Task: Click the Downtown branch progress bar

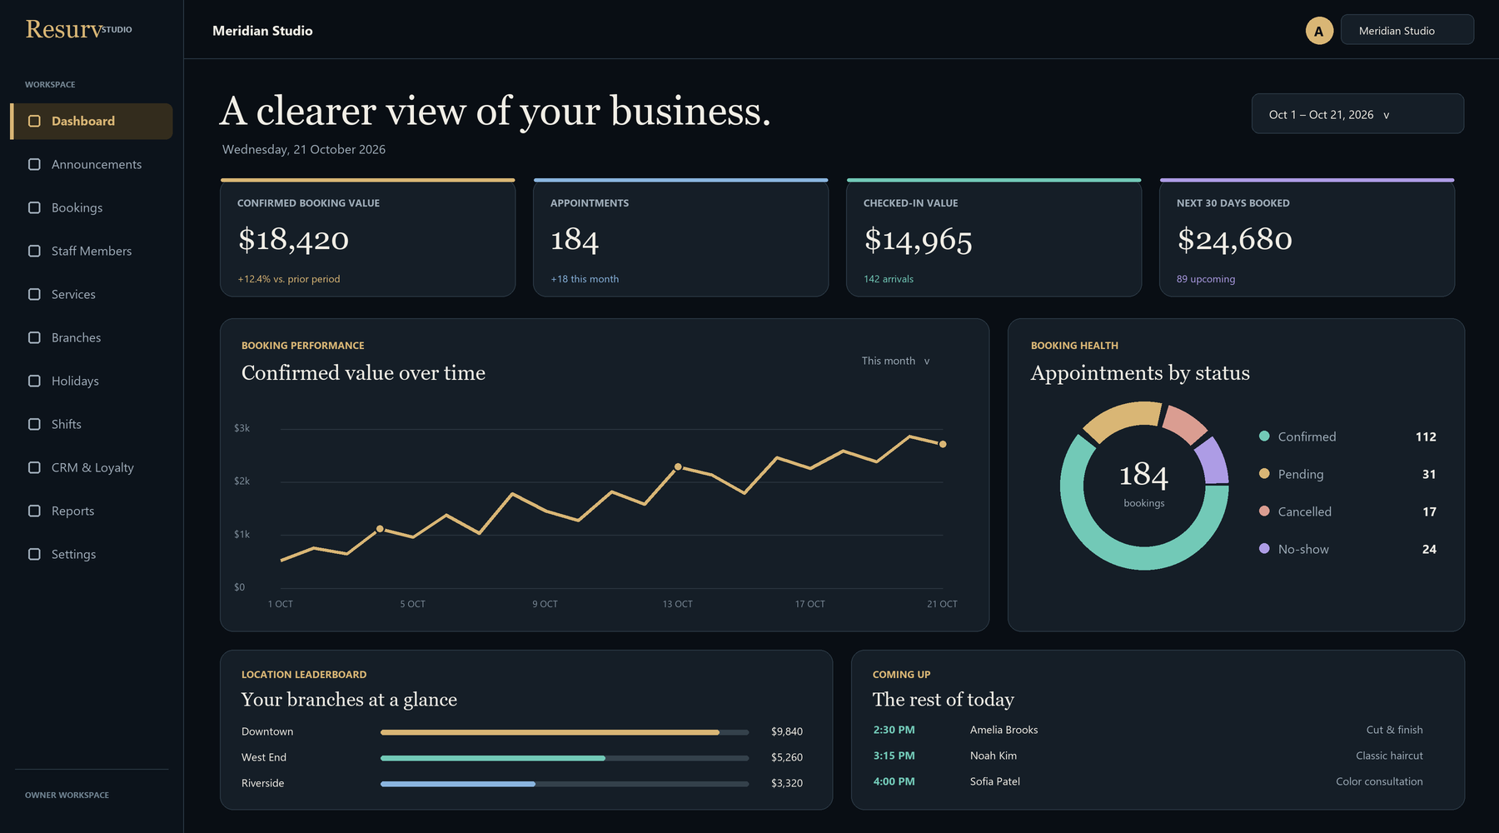Action: point(565,732)
